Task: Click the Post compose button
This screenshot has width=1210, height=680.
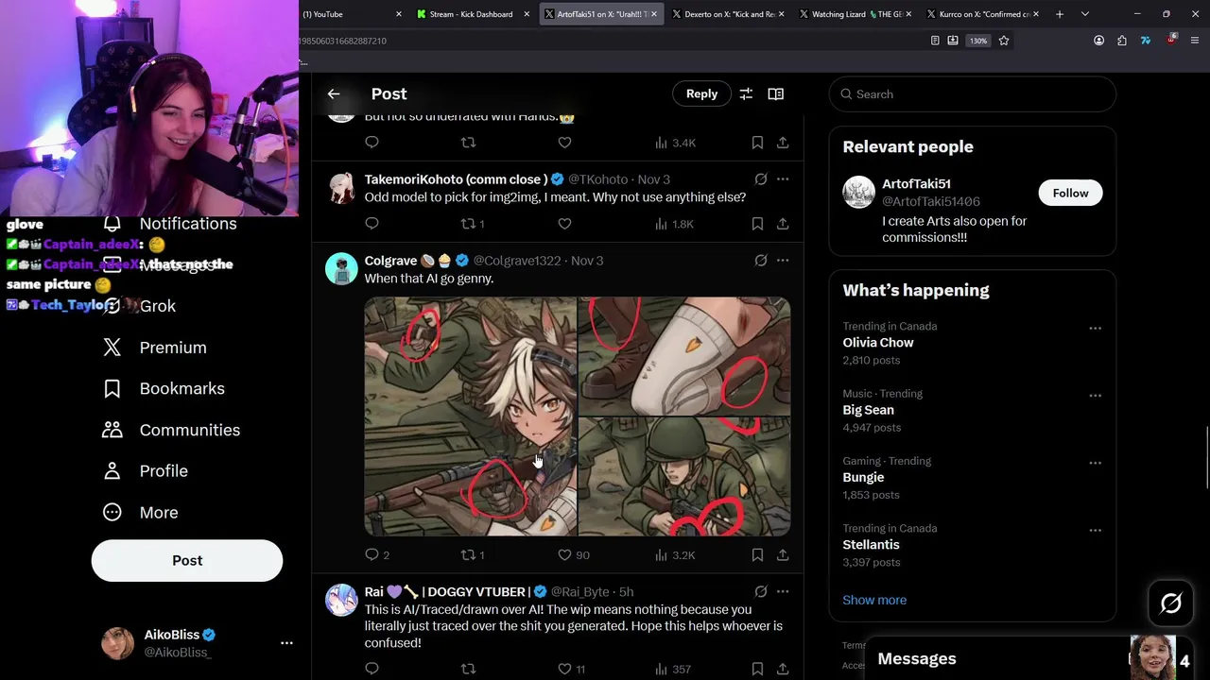Action: [x=187, y=560]
